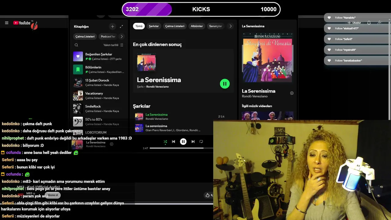Pause playback in the bottom player

tap(183, 141)
